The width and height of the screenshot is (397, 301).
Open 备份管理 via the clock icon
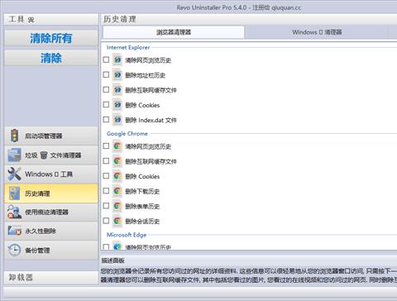coord(14,251)
